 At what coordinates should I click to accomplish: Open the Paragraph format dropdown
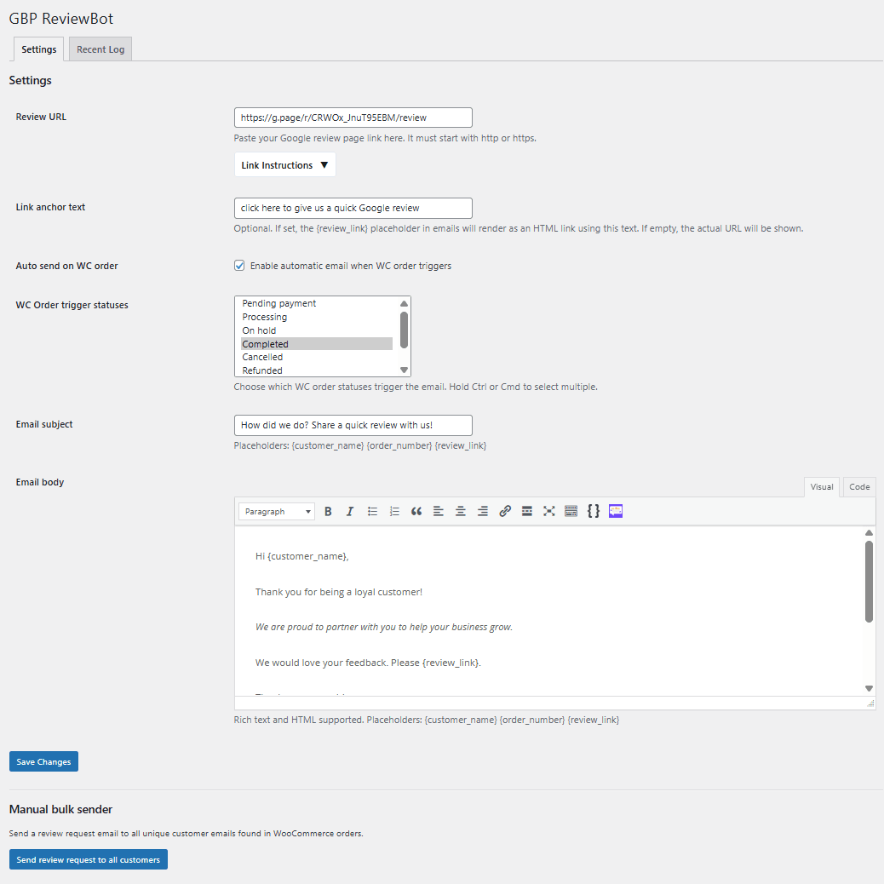click(x=277, y=511)
